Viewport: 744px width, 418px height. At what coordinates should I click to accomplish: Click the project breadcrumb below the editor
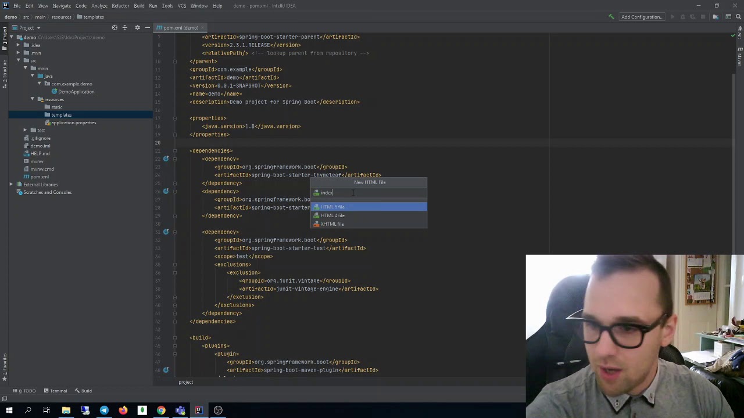coord(185,382)
